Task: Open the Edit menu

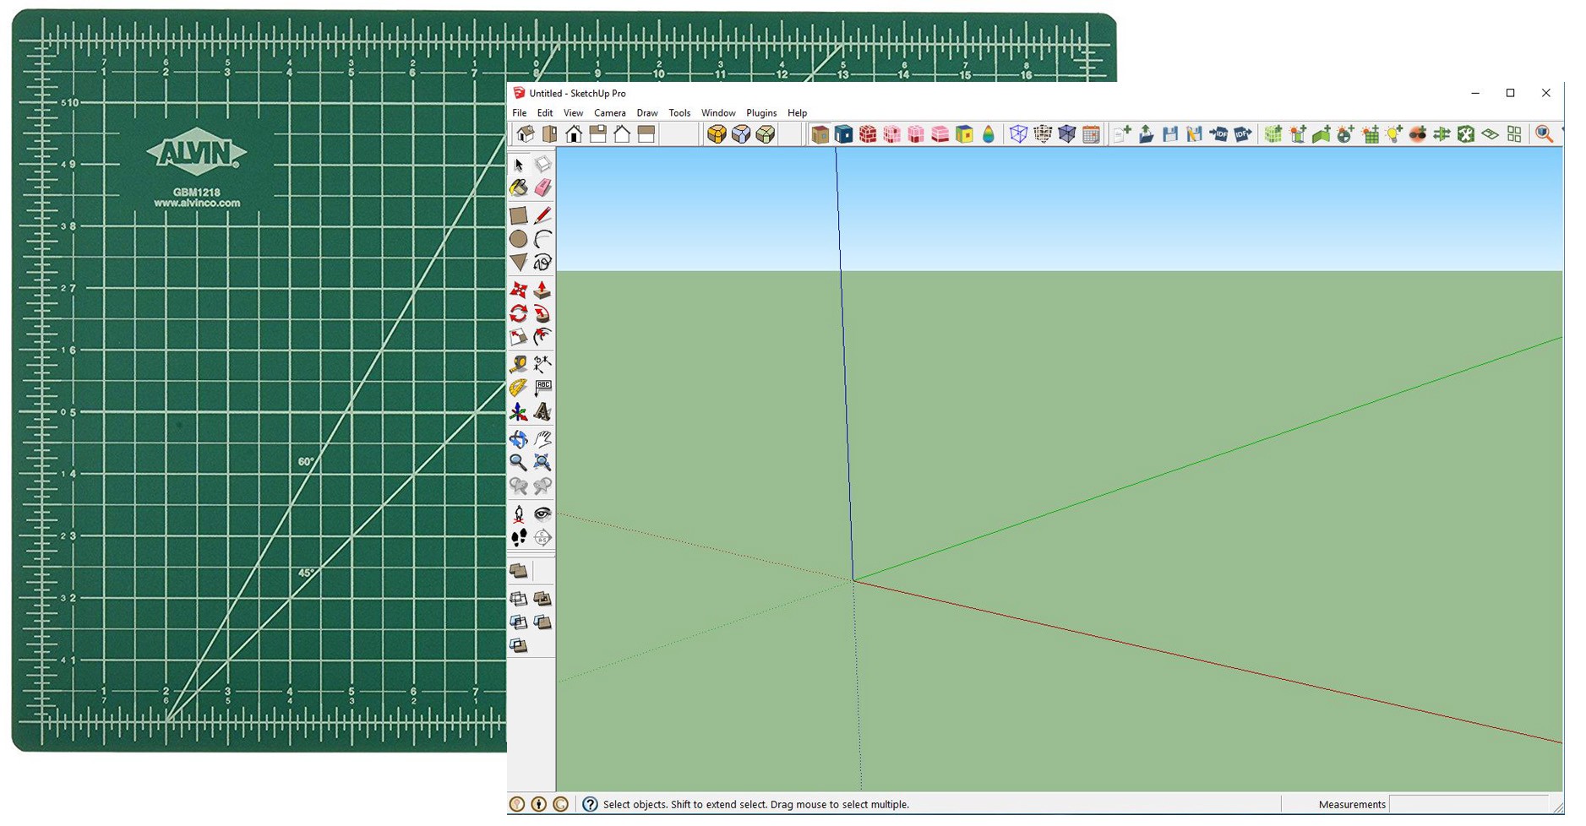Action: (545, 113)
